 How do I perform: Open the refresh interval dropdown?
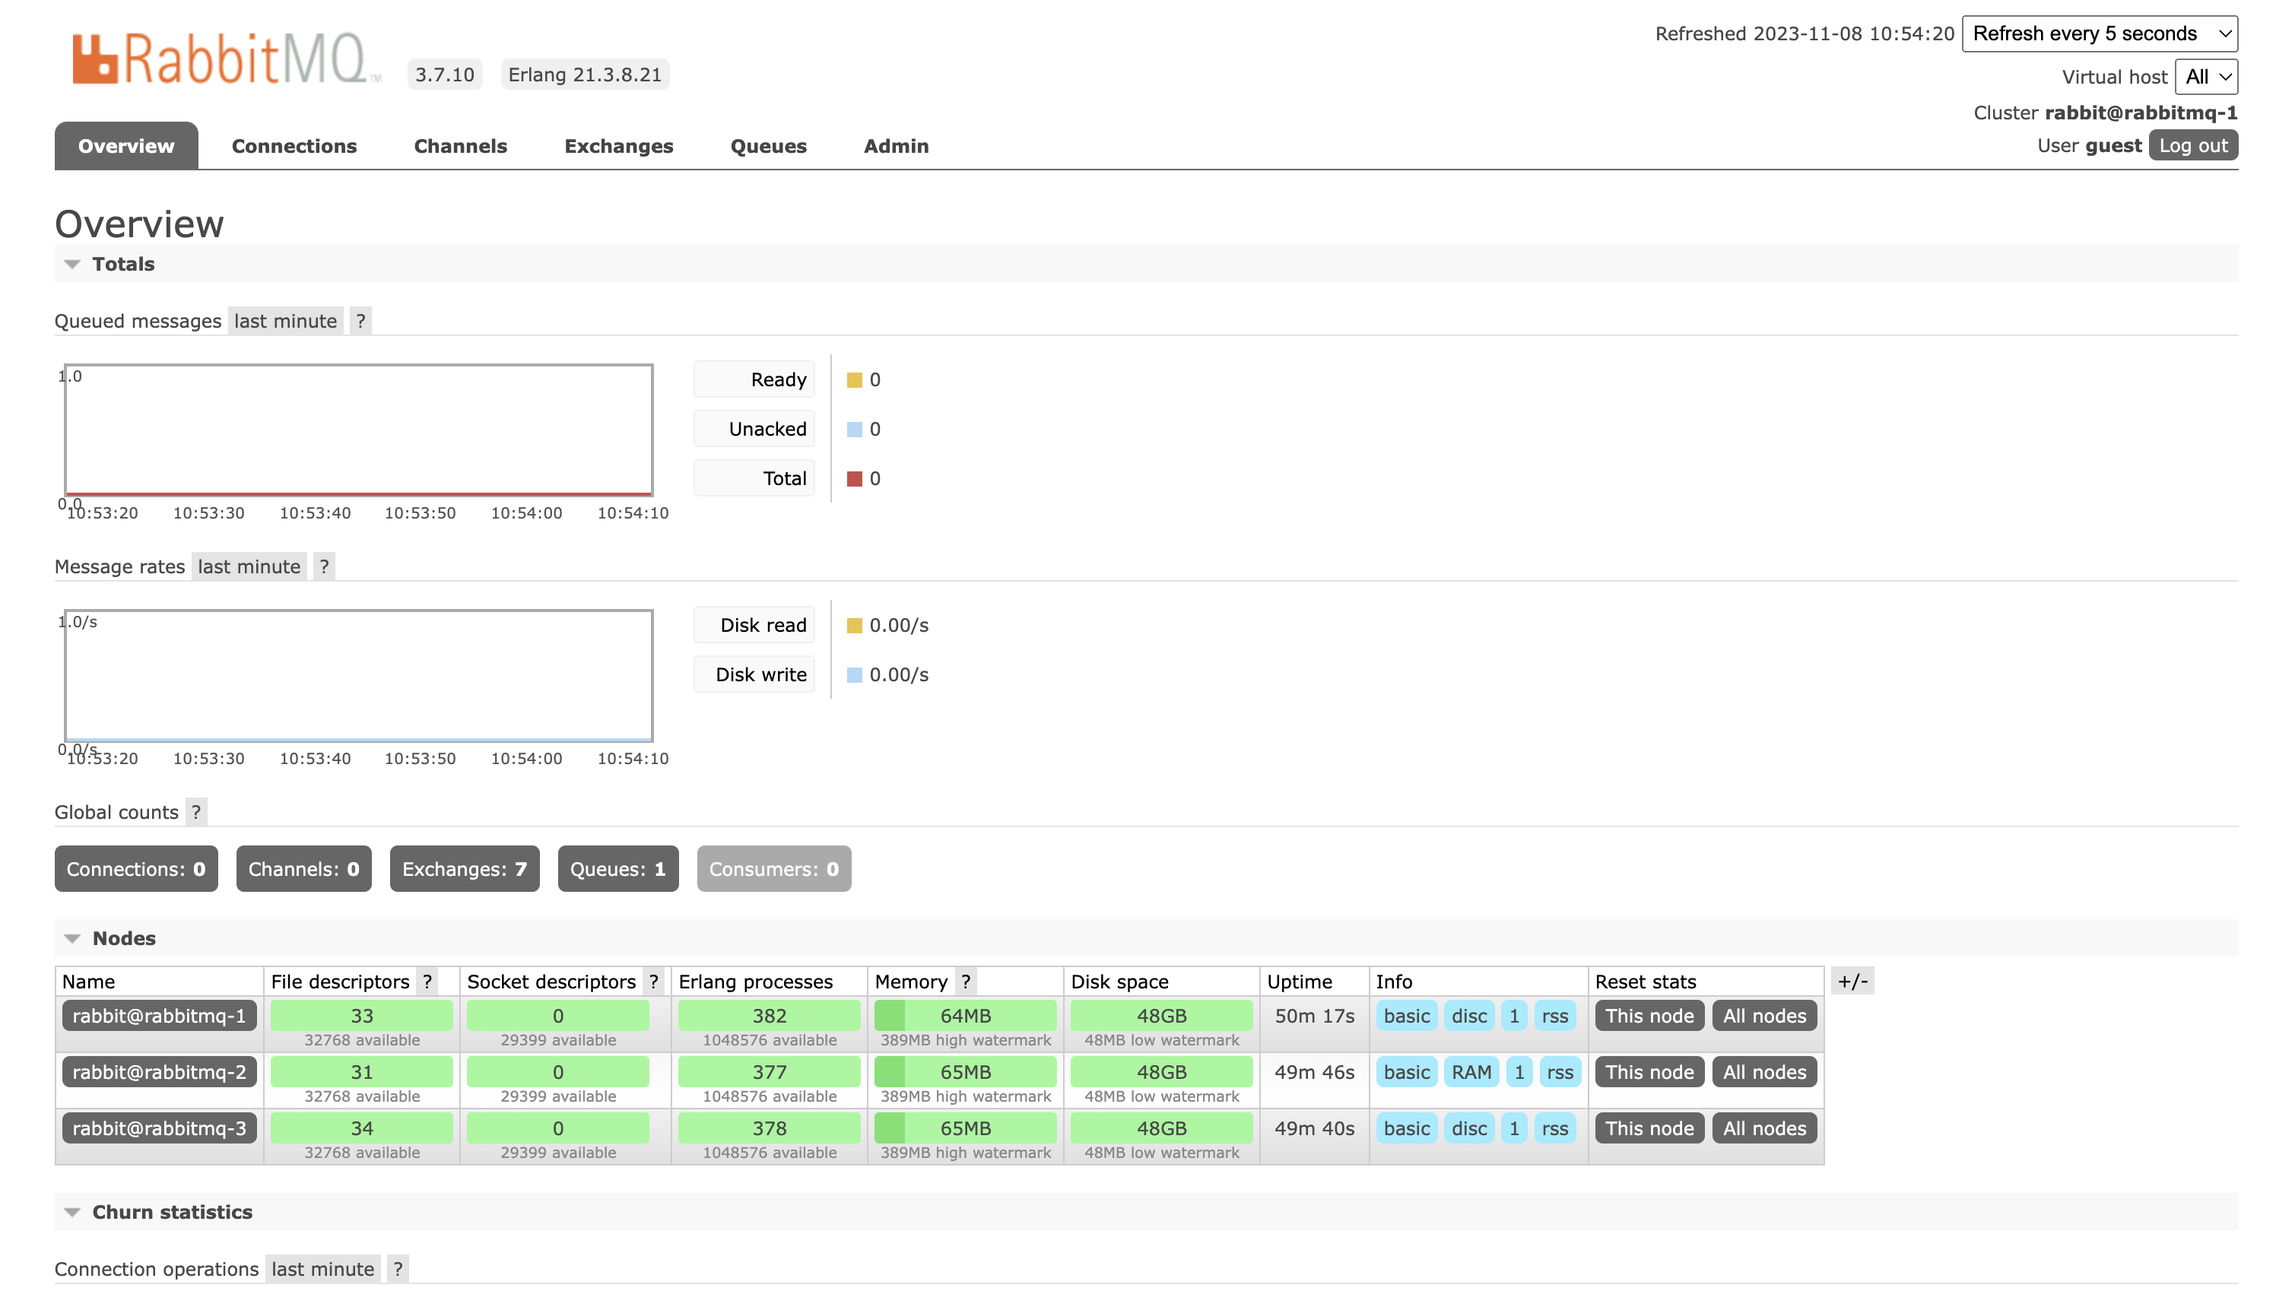2099,34
